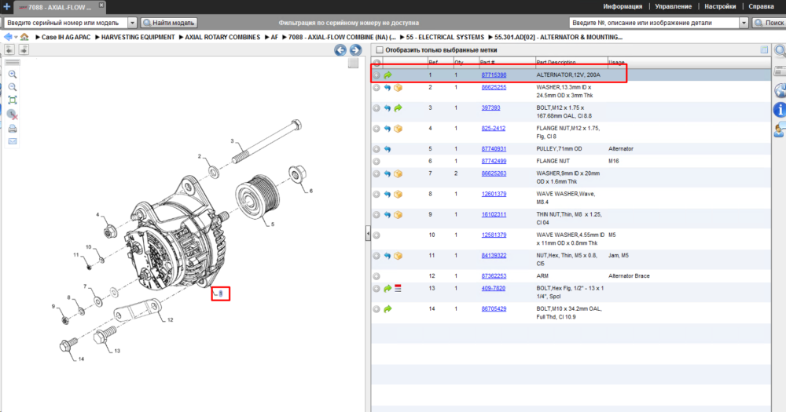This screenshot has width=786, height=412.
Task: Click the package icon on flange nut row 4
Action: 398,129
